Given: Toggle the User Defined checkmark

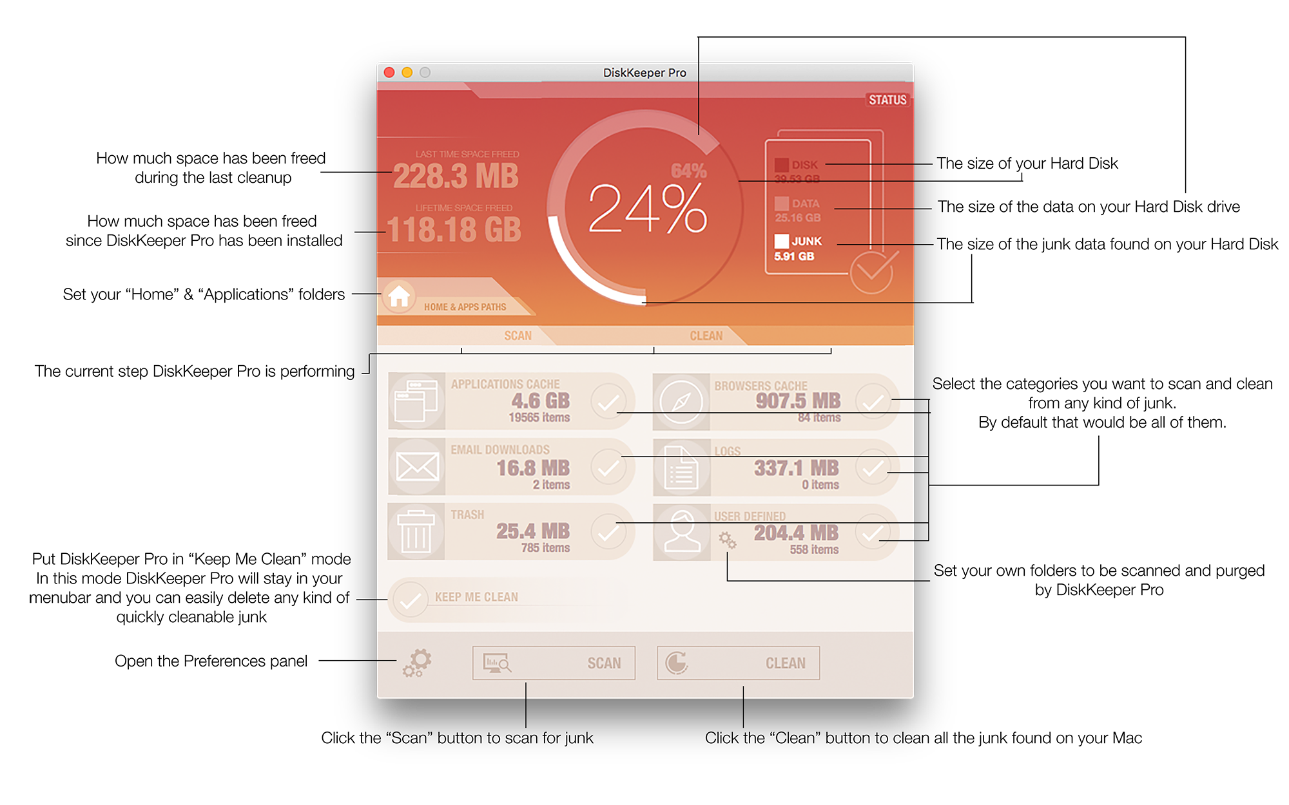Looking at the screenshot, I should pyautogui.click(x=873, y=533).
